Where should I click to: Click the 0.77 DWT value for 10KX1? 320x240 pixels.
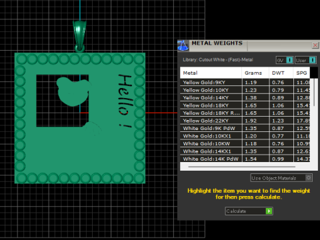(278, 136)
